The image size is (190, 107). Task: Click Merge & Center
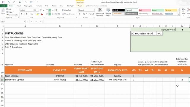pyautogui.click(x=69, y=14)
